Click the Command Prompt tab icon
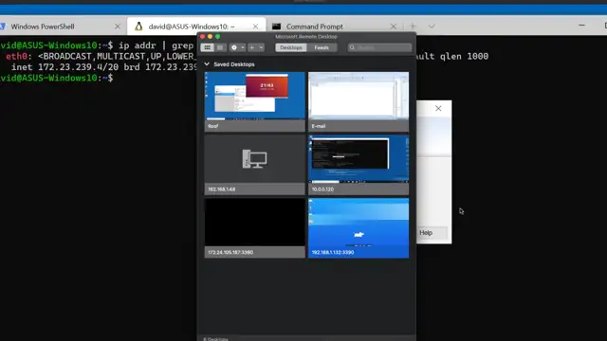The width and height of the screenshot is (607, 341). pos(276,27)
